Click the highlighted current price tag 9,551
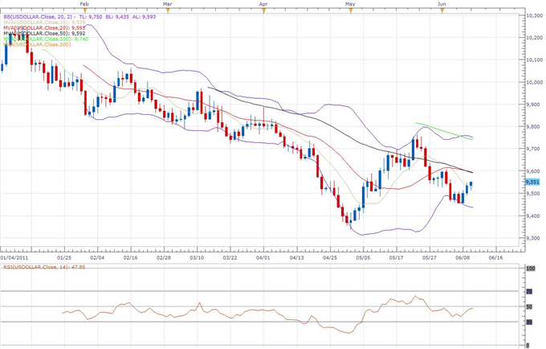This screenshot has width=546, height=349. [532, 182]
